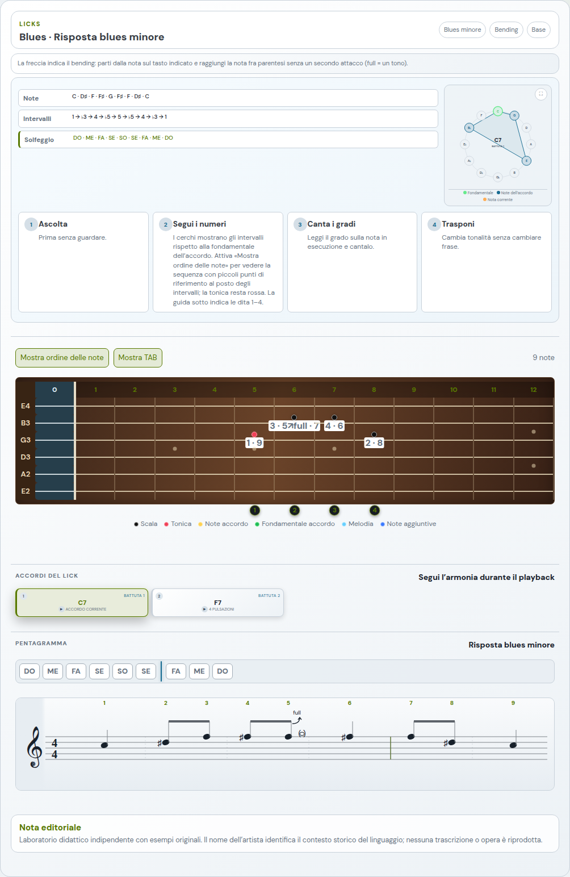Click the Tonica legend entry
The height and width of the screenshot is (877, 570).
(x=178, y=524)
